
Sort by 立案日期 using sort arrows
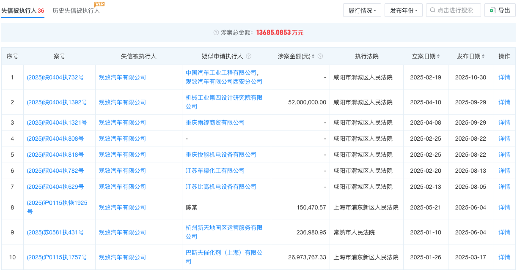438,56
